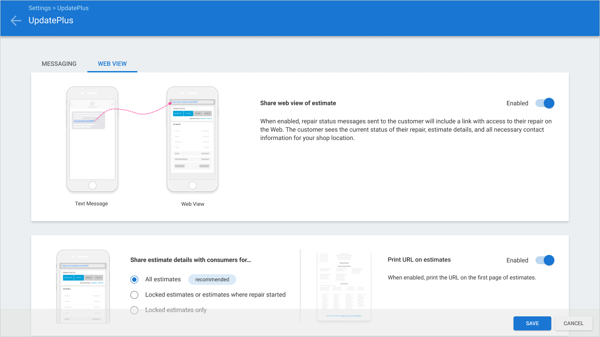Click the Text Message phone illustration
The width and height of the screenshot is (600, 337).
92,139
